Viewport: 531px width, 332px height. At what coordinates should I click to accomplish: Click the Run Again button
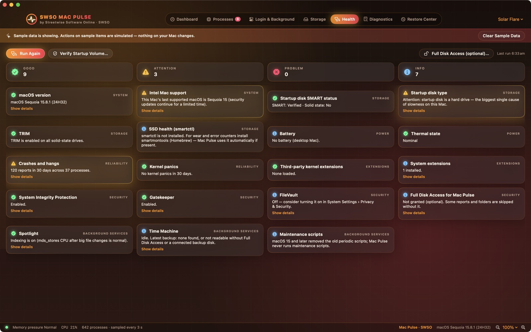click(x=25, y=53)
